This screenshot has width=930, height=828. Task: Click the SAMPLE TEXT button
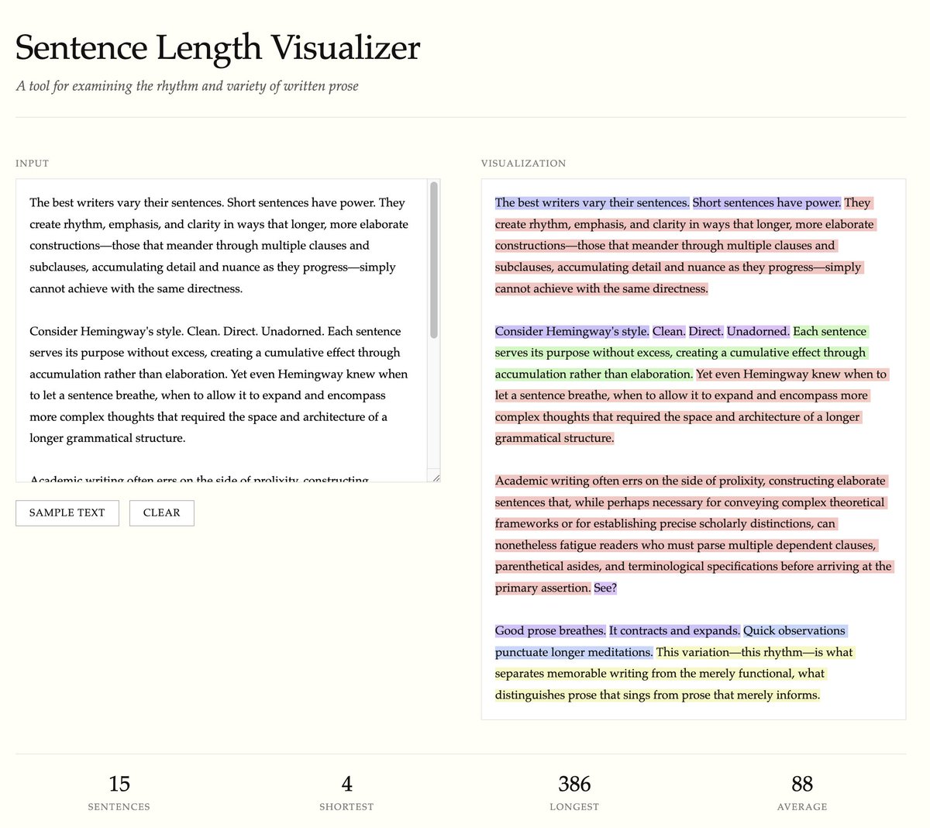coord(67,513)
